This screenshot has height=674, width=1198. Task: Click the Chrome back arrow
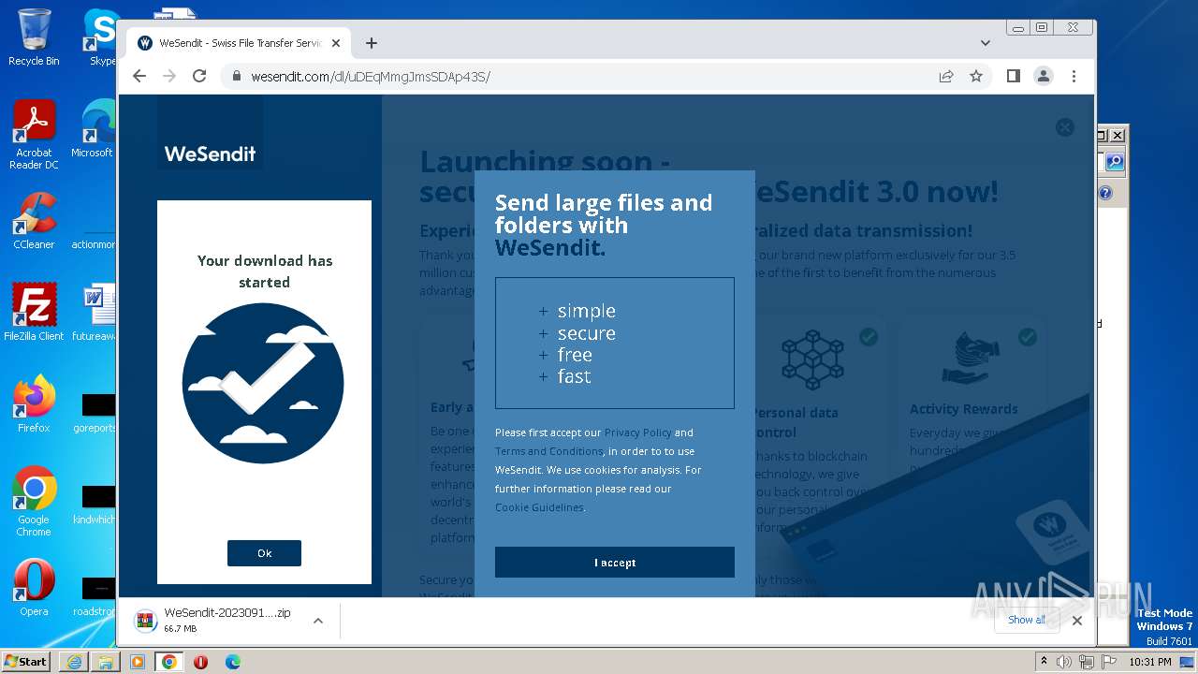[139, 76]
